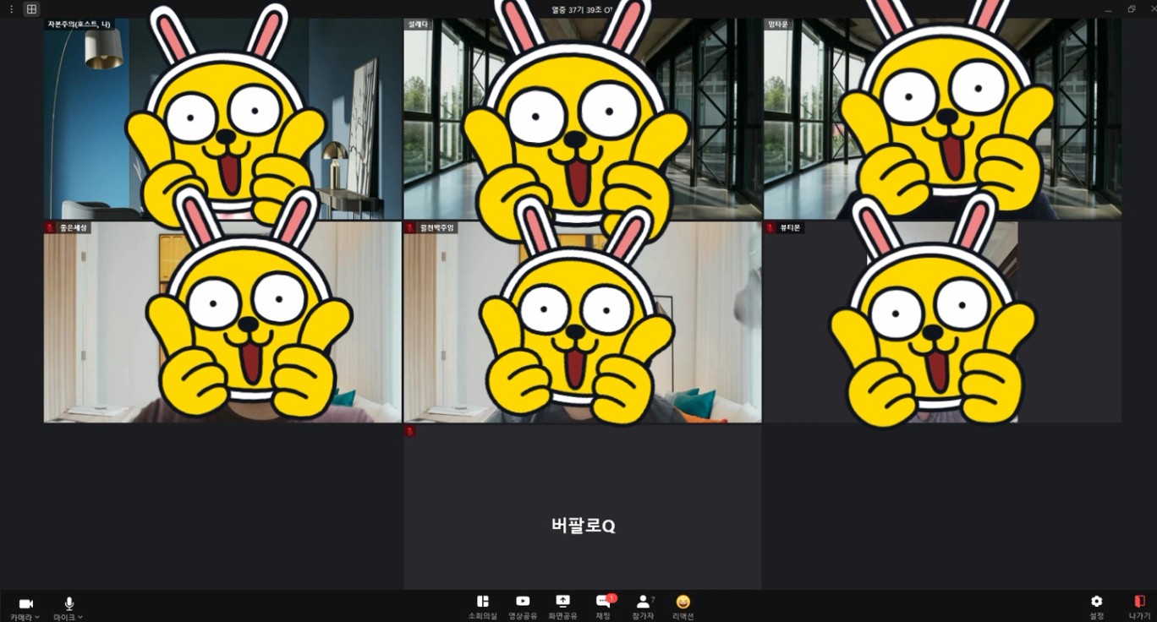Open 설정 settings gear

1097,602
